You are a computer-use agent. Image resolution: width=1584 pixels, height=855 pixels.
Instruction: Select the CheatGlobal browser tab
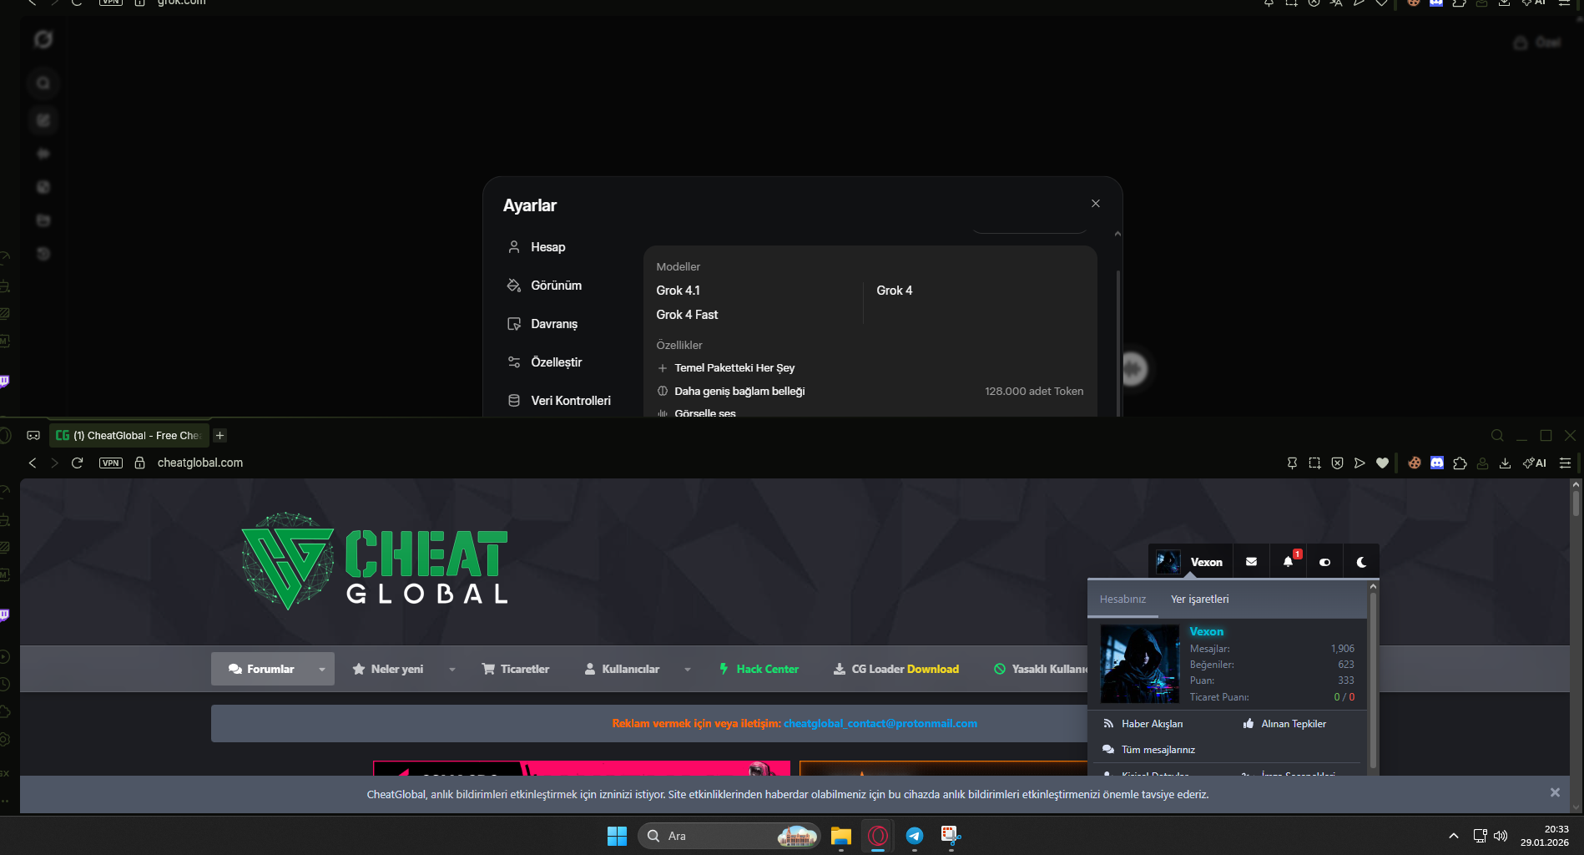tap(129, 436)
